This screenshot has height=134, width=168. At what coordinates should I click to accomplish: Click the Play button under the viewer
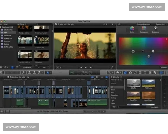coord(86,67)
